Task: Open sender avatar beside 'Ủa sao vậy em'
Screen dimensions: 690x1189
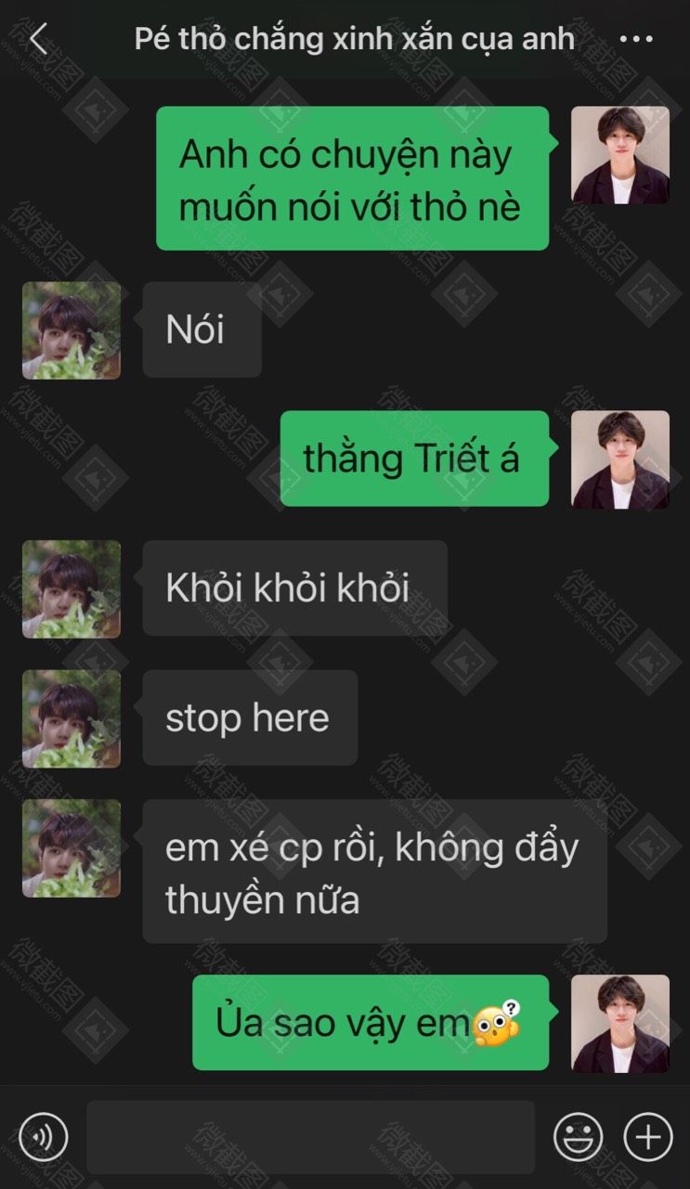Action: click(x=620, y=1023)
